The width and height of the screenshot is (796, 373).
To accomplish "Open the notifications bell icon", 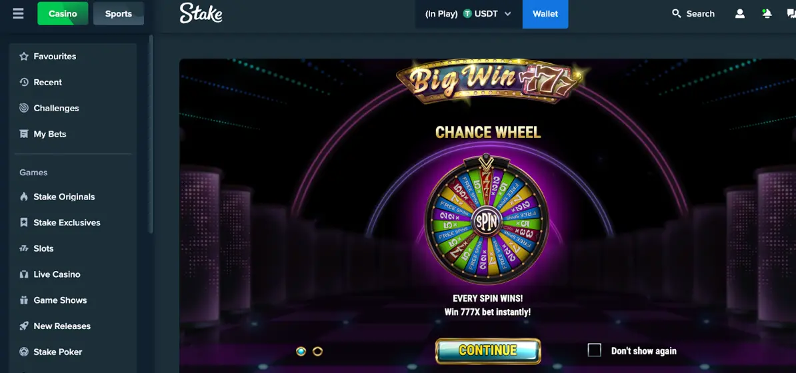I will click(767, 14).
